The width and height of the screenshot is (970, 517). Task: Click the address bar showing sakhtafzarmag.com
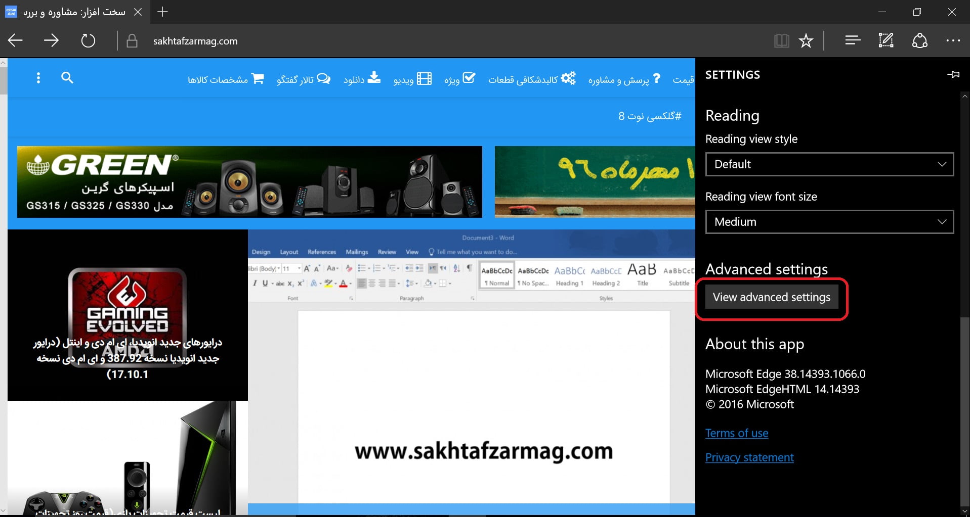click(x=195, y=41)
